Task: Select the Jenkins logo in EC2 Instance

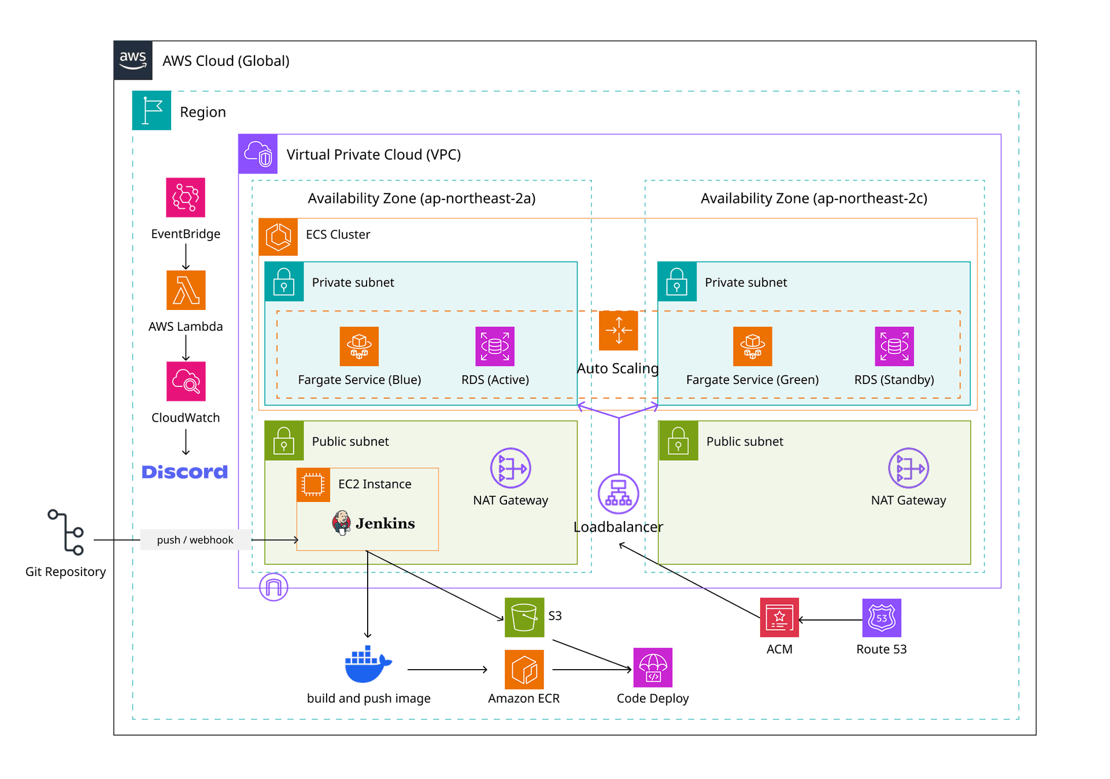Action: [x=373, y=523]
